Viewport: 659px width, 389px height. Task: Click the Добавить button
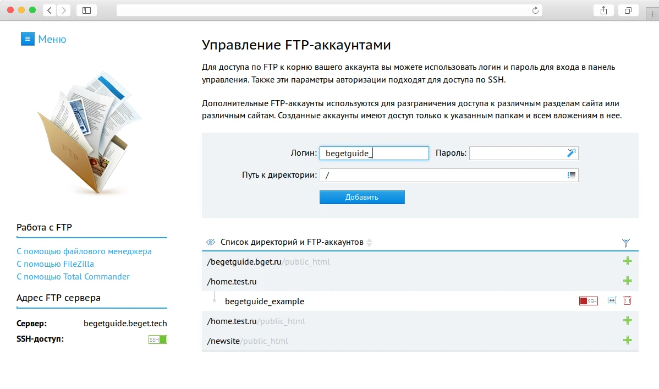click(x=362, y=197)
